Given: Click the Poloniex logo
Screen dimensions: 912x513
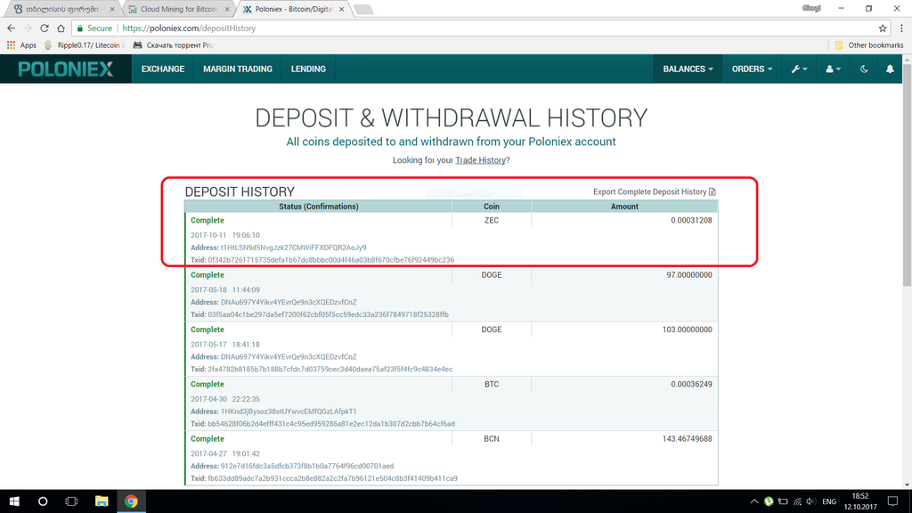Looking at the screenshot, I should point(66,69).
